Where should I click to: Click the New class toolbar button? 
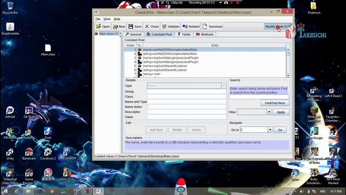pyautogui.click(x=119, y=27)
